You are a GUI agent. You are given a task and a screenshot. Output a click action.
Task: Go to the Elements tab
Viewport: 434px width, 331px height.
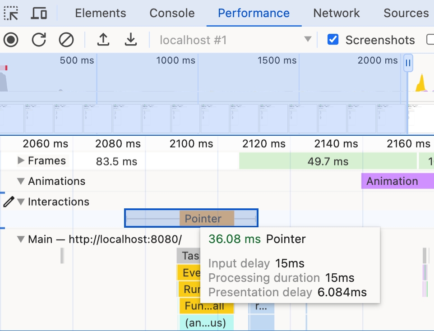(101, 13)
